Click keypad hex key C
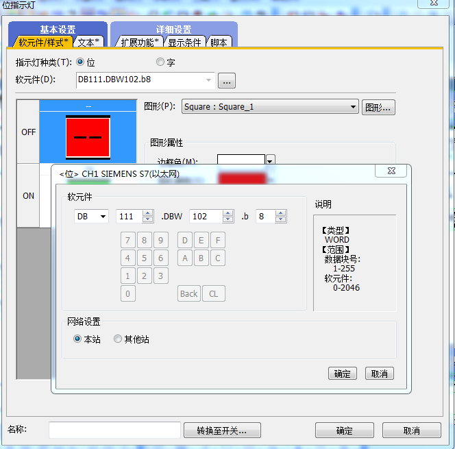The height and width of the screenshot is (449, 455). point(218,258)
